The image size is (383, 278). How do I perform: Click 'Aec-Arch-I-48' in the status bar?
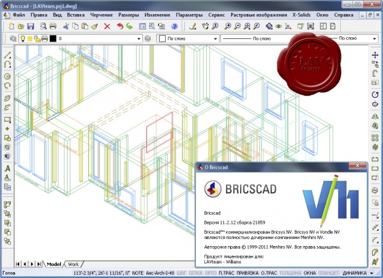tap(160, 273)
